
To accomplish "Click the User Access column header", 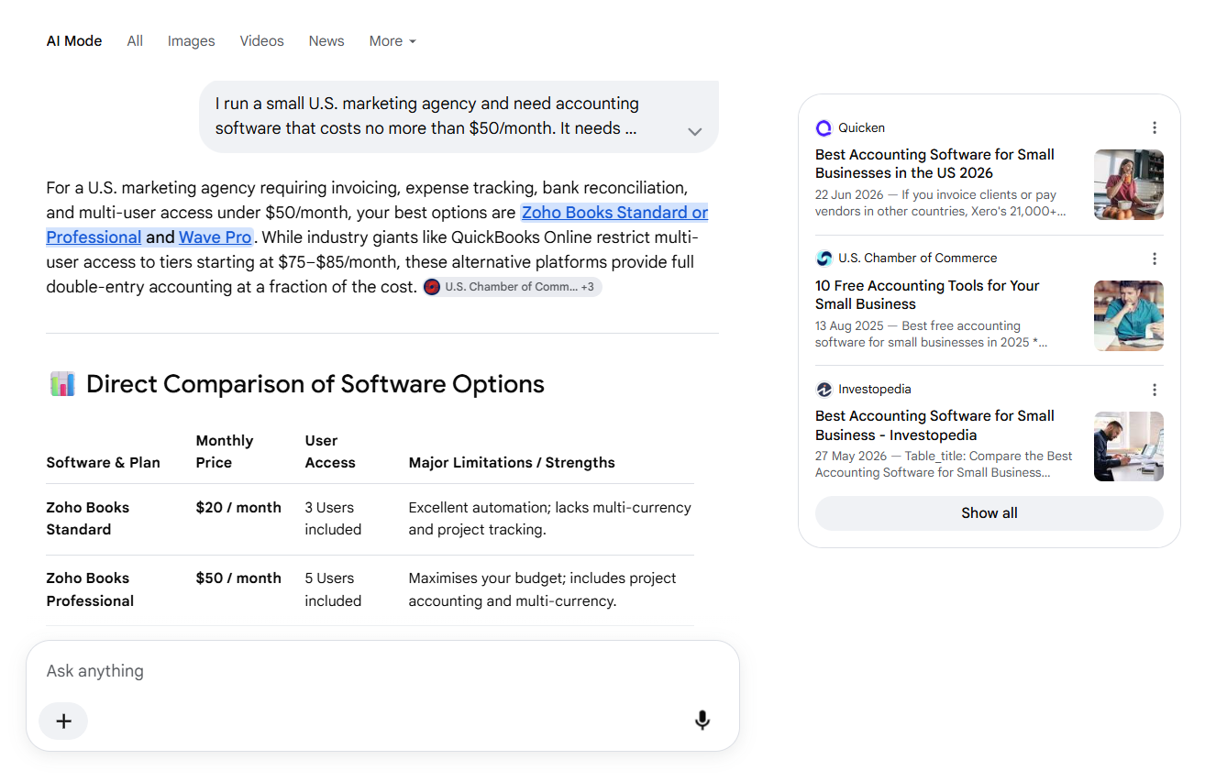I will click(x=329, y=452).
